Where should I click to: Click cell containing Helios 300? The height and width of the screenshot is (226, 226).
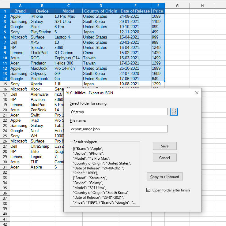point(68,63)
